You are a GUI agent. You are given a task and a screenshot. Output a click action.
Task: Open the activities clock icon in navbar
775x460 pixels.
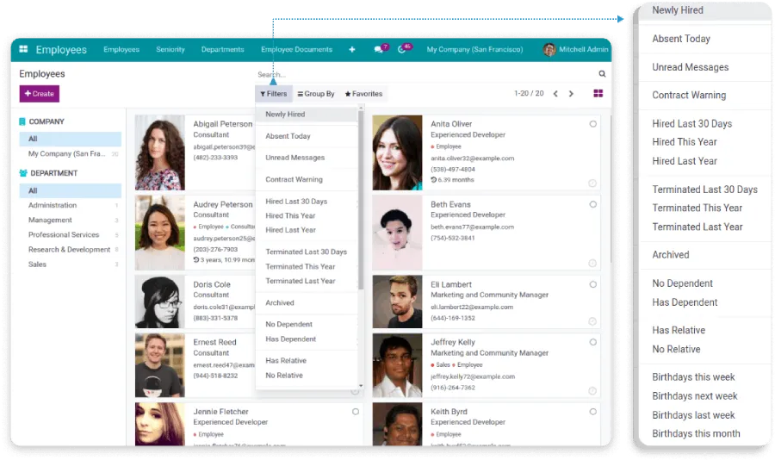(402, 50)
